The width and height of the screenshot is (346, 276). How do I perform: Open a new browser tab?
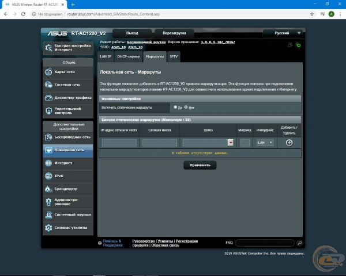click(x=73, y=5)
